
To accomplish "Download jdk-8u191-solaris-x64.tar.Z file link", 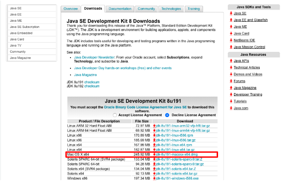I will pyautogui.click(x=176, y=169).
